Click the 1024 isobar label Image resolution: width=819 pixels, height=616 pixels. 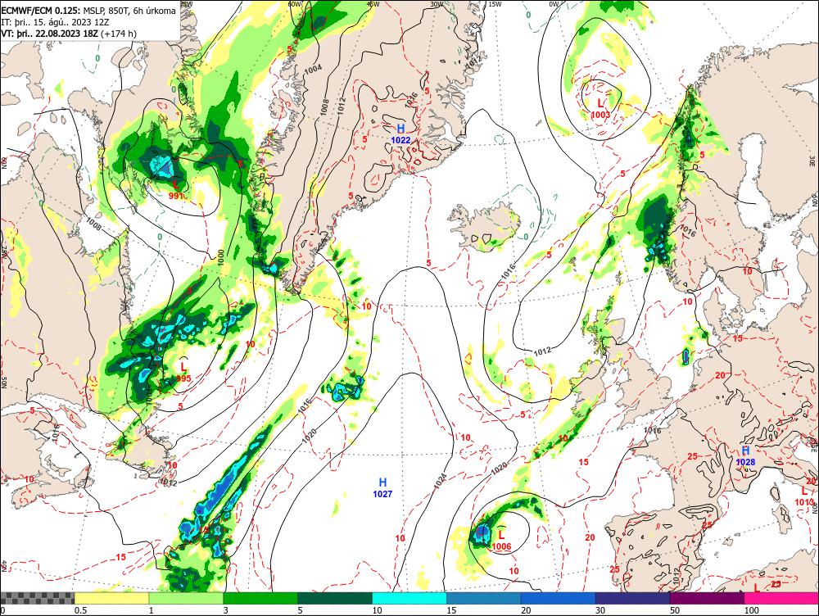(x=441, y=481)
